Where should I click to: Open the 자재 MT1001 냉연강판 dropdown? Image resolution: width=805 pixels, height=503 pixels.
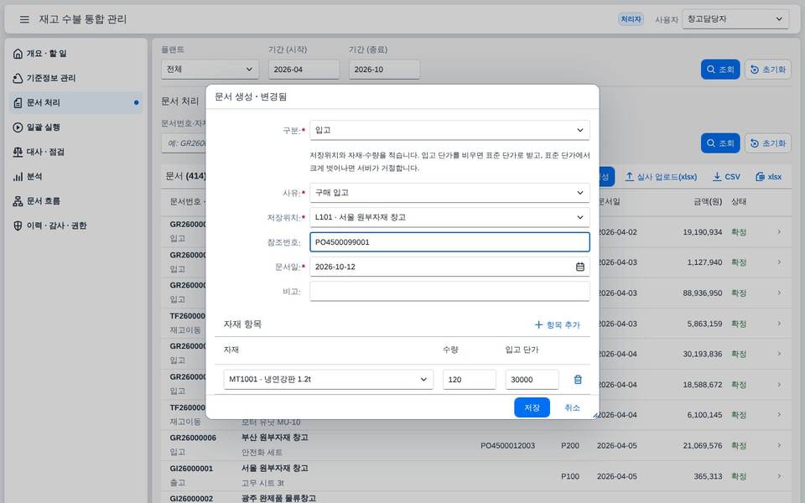click(328, 380)
